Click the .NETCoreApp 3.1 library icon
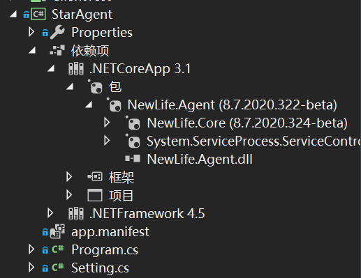The image size is (361, 278). pyautogui.click(x=76, y=69)
